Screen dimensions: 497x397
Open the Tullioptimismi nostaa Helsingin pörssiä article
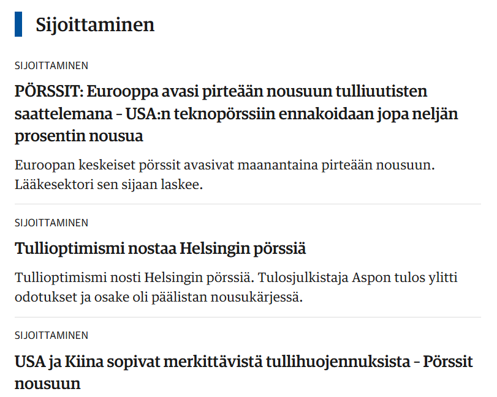tap(161, 248)
